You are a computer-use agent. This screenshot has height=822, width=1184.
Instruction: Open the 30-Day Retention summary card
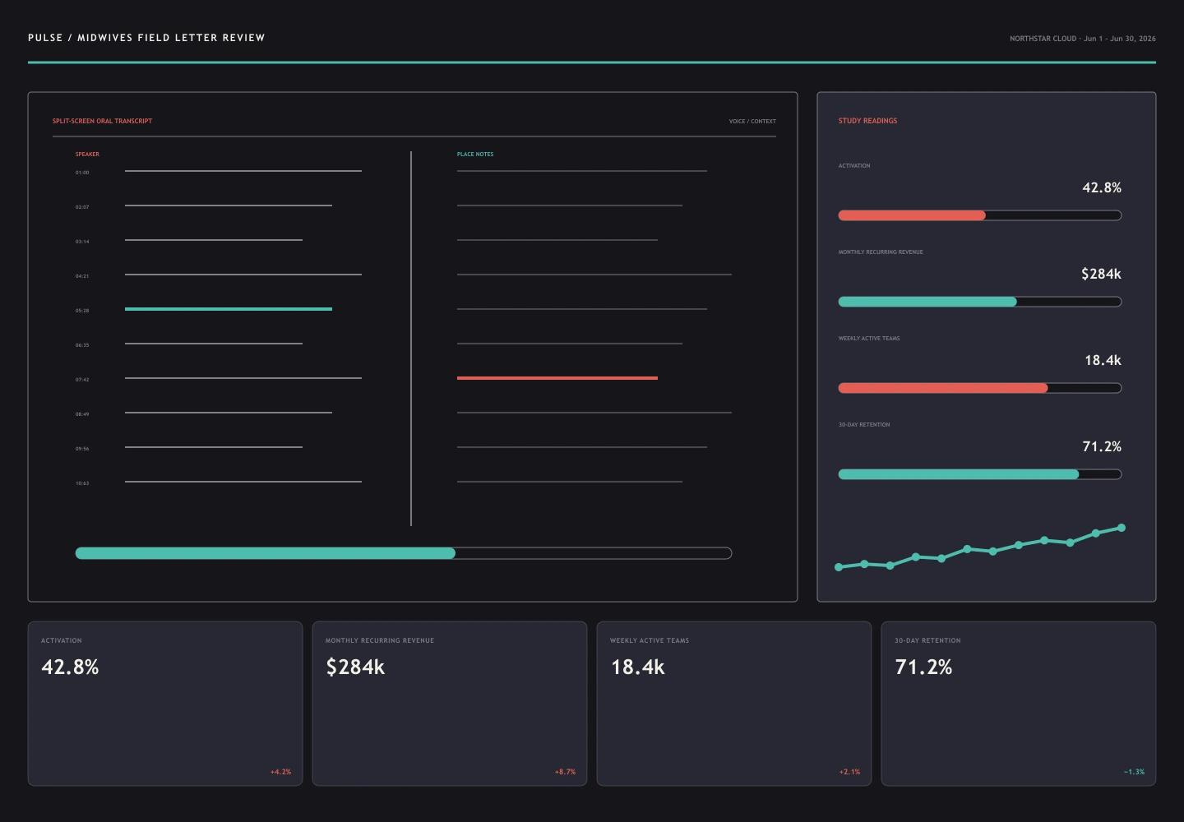[x=1019, y=704]
